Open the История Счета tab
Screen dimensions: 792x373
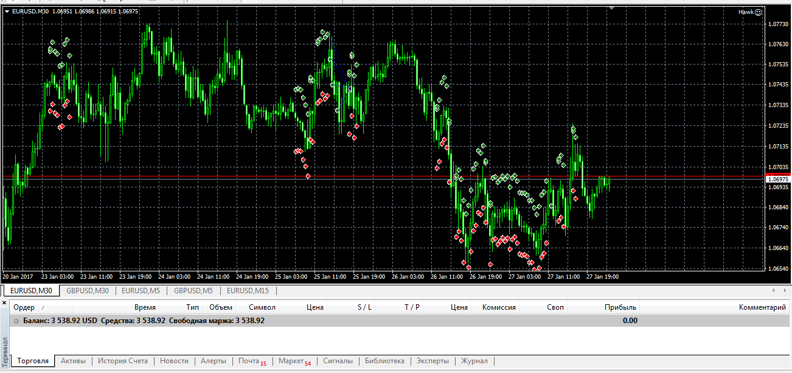(x=123, y=361)
